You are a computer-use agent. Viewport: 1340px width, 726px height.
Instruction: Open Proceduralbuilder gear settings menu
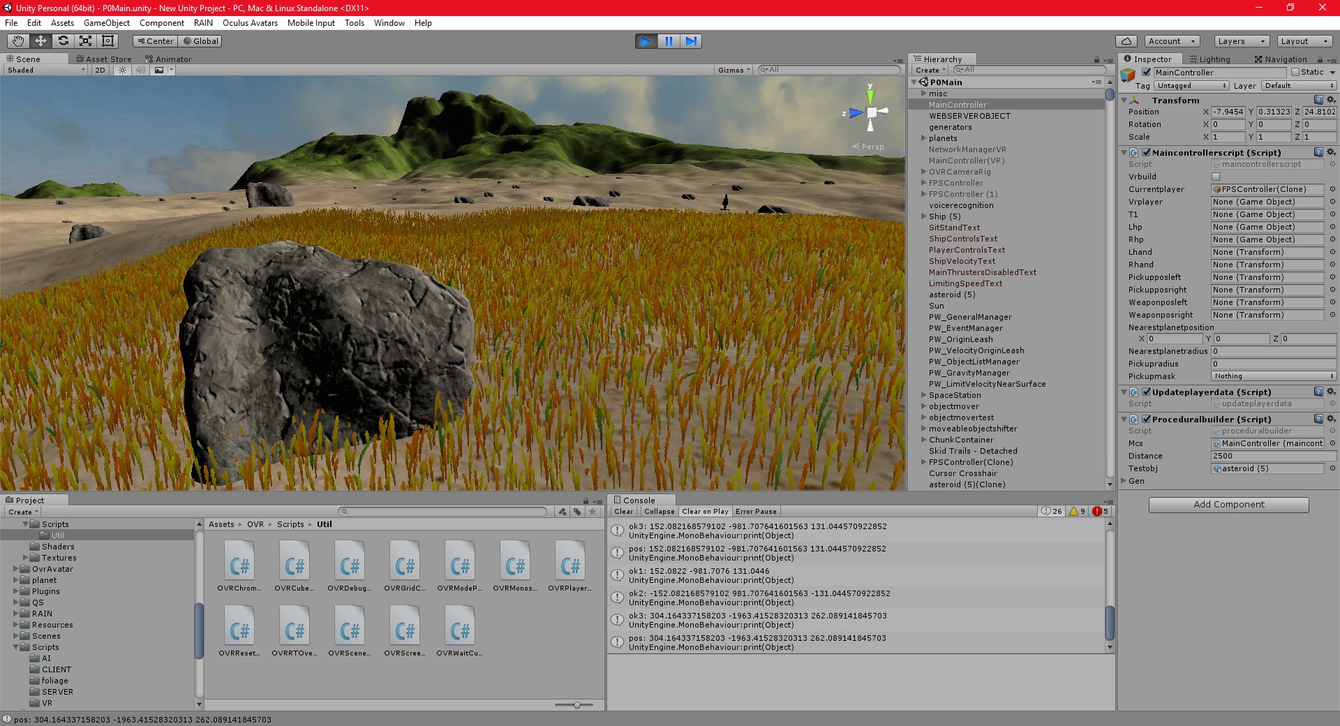1331,419
